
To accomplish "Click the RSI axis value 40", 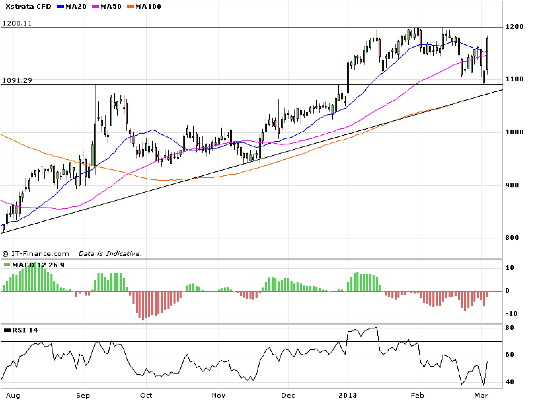I will pyautogui.click(x=510, y=382).
